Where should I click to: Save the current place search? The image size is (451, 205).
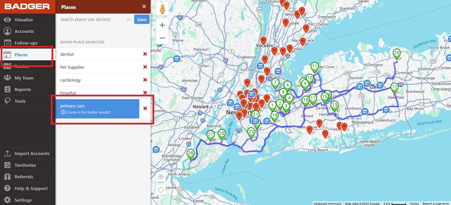(142, 19)
